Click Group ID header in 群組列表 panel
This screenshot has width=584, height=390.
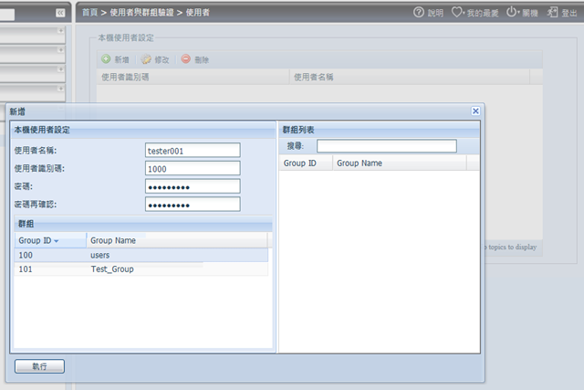(306, 163)
